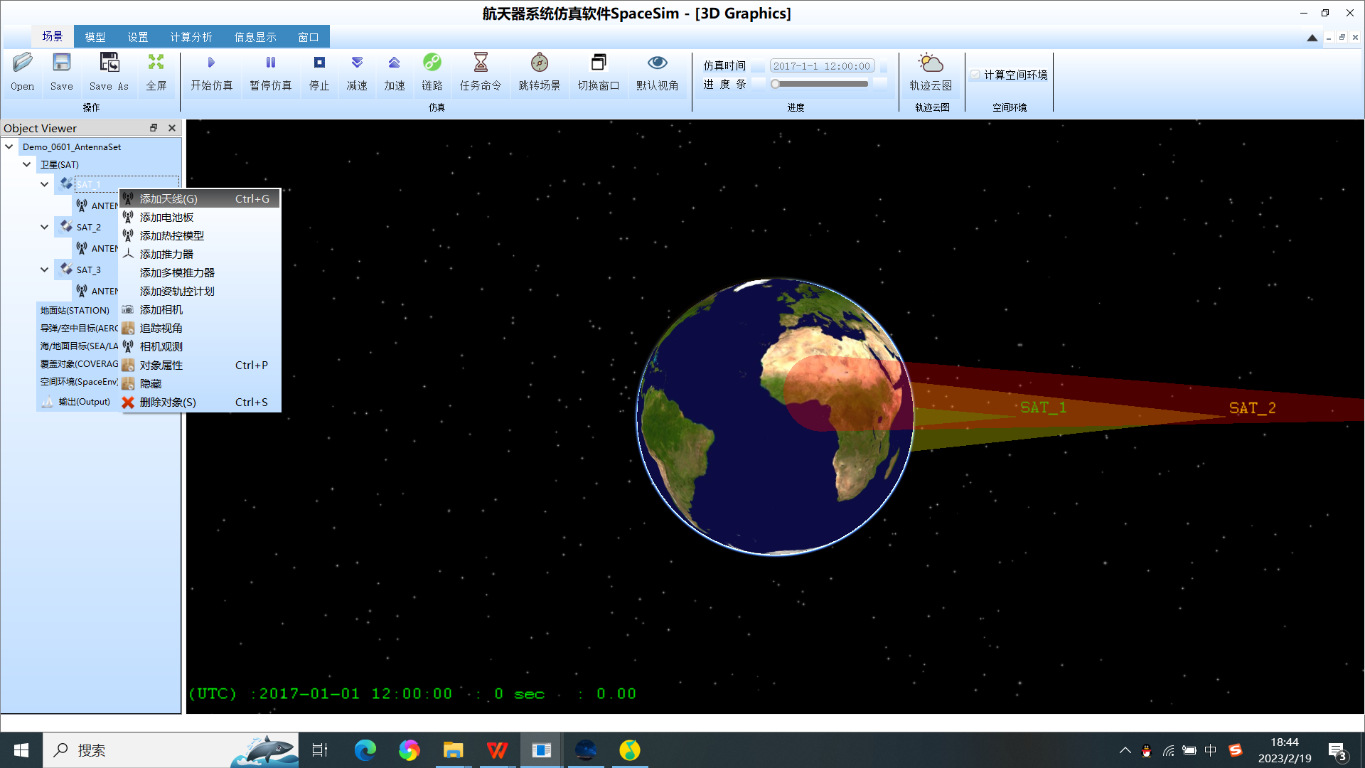Collapse the 卫星(SAT) tree node

(x=27, y=164)
